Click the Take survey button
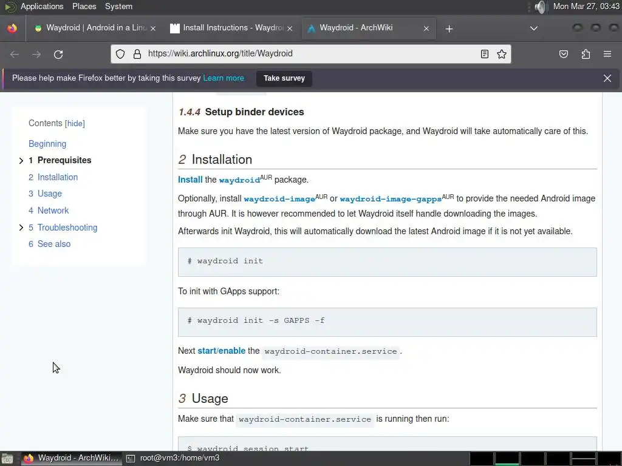The image size is (622, 466). click(x=284, y=78)
